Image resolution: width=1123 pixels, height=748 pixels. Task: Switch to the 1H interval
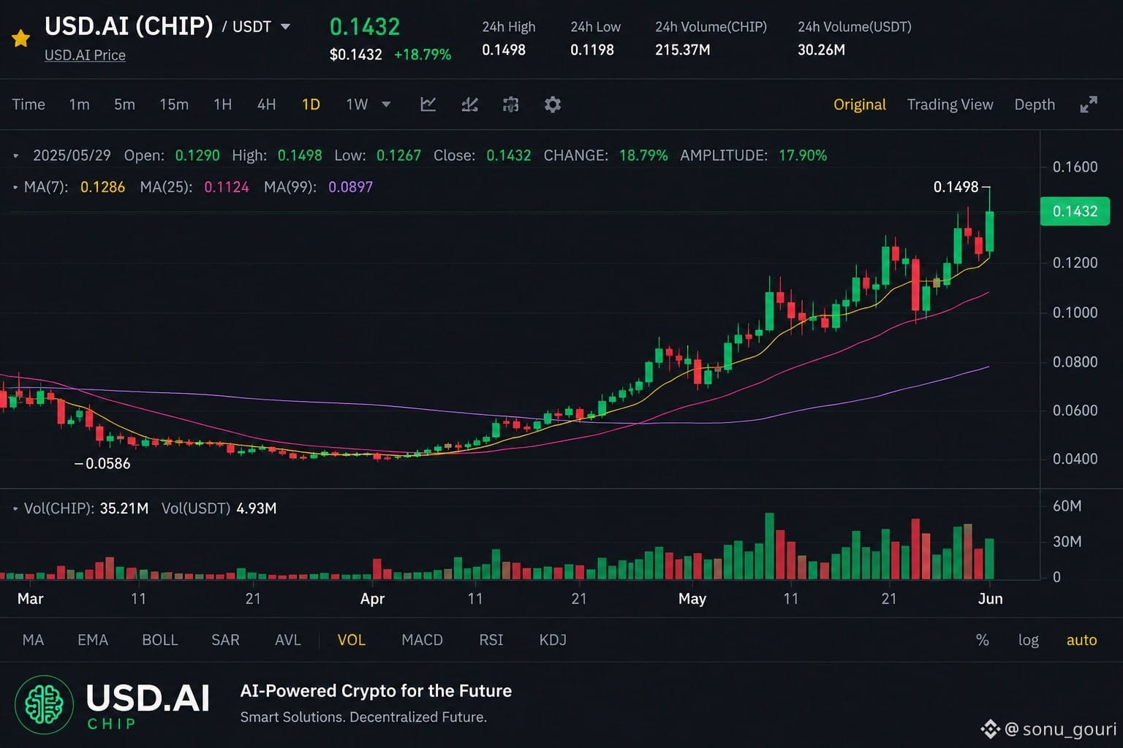click(223, 104)
